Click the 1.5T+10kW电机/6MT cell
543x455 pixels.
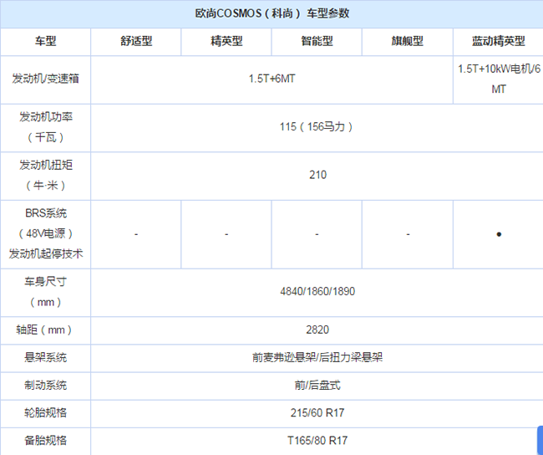click(x=499, y=79)
